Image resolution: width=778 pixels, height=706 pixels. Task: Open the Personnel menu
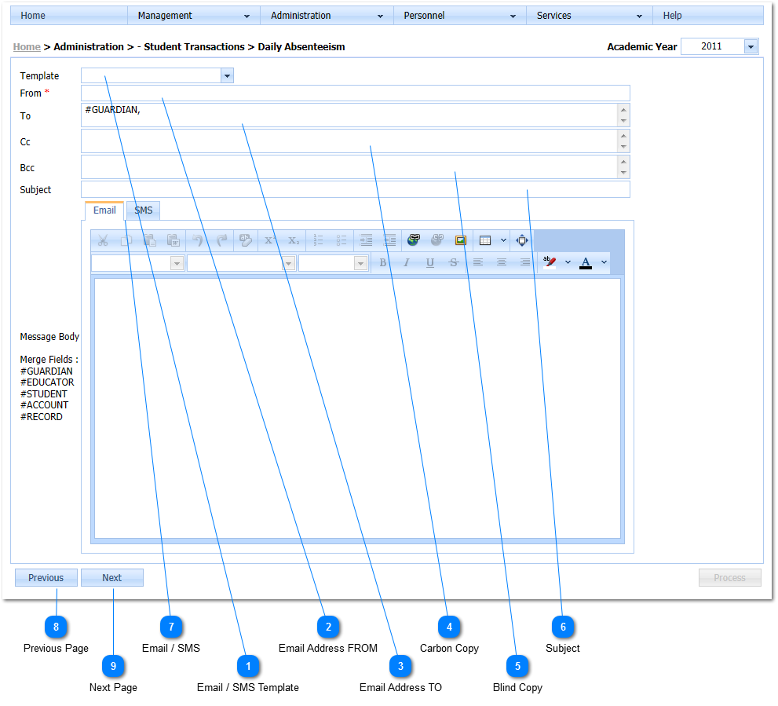click(459, 16)
